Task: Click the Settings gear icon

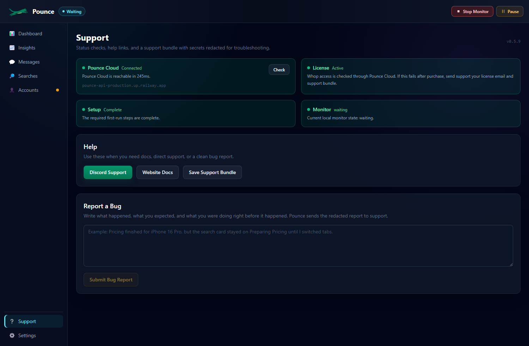Action: (x=12, y=335)
